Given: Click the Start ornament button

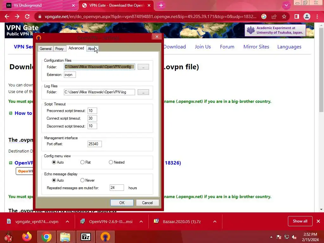Looking at the screenshot, I should pyautogui.click(x=8, y=237).
